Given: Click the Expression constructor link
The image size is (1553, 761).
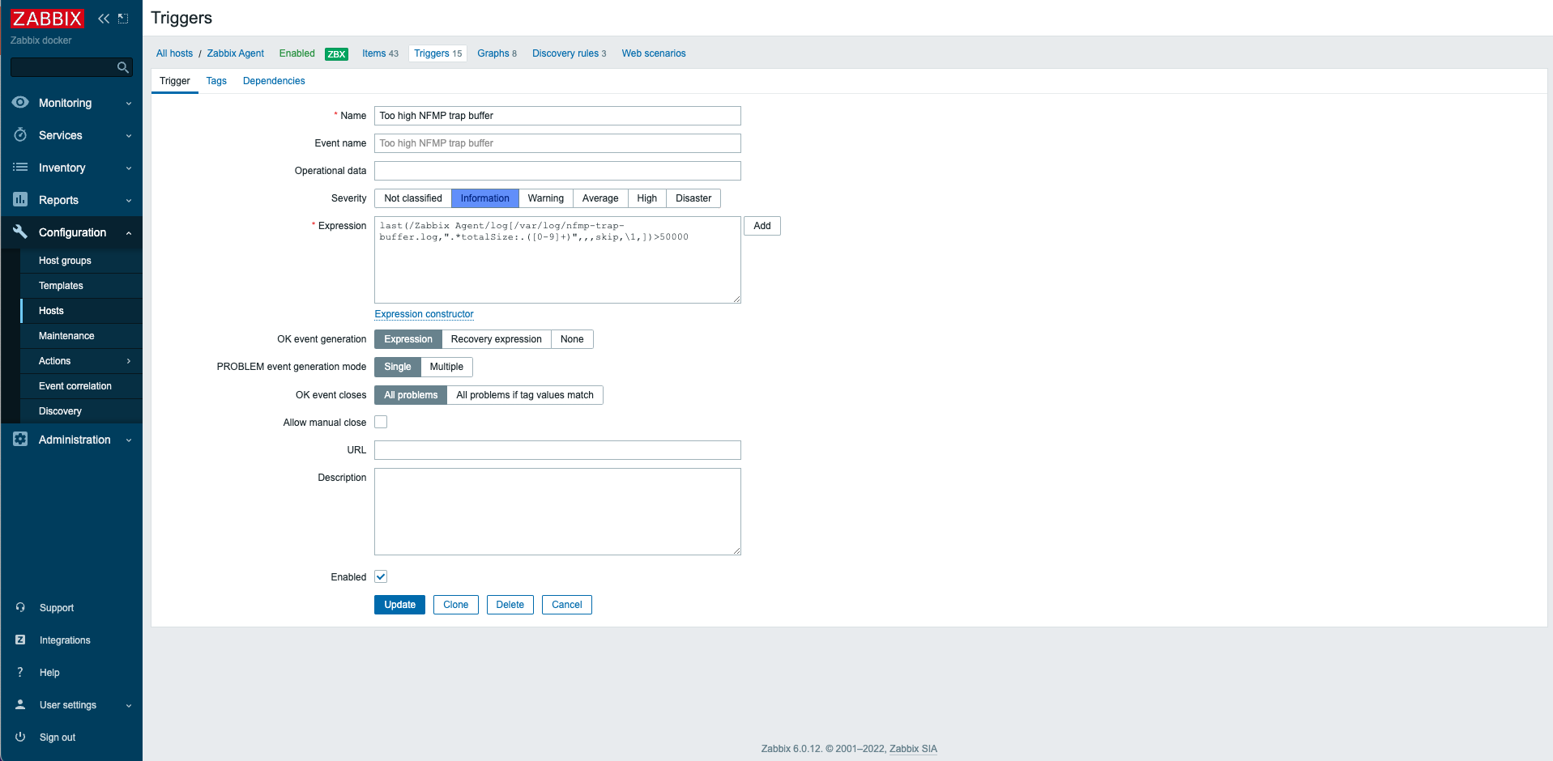Looking at the screenshot, I should click(424, 314).
